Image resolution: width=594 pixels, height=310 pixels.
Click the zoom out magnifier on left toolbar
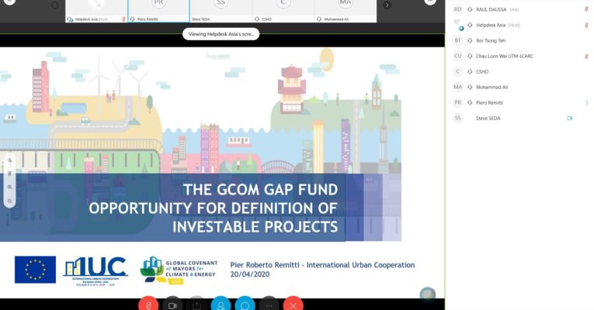(x=10, y=201)
